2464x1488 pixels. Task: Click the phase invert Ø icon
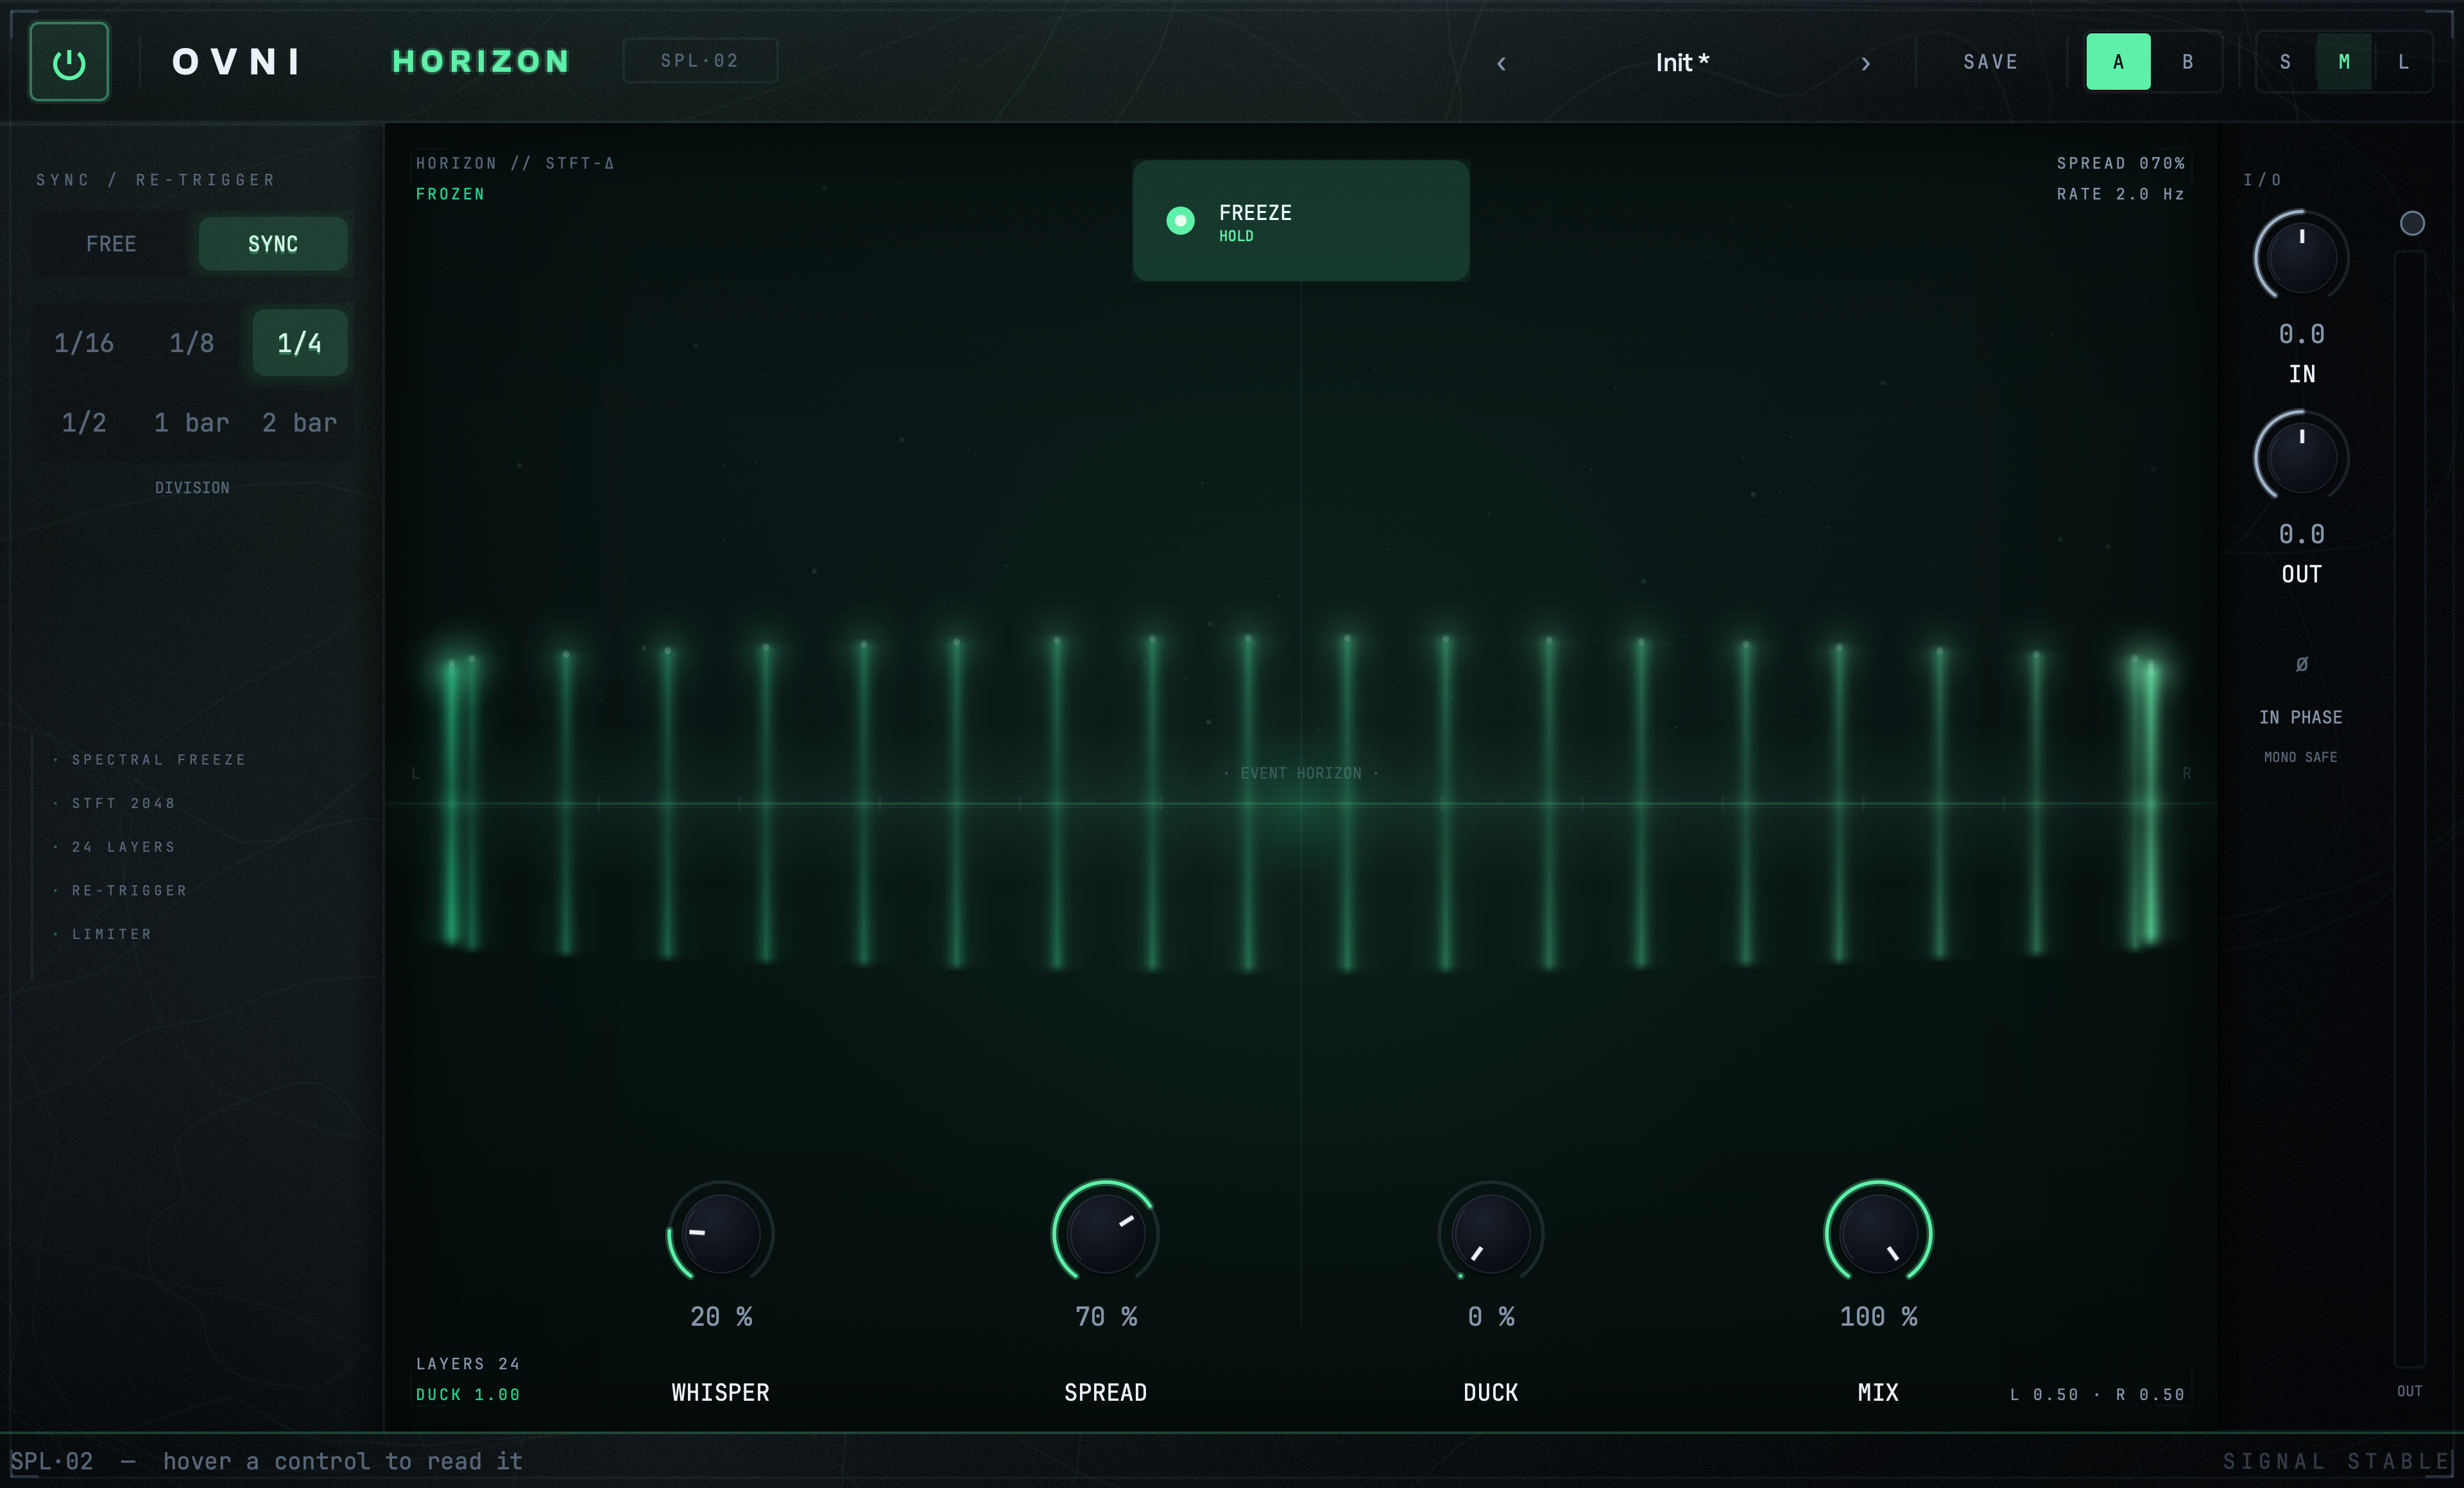(2301, 664)
